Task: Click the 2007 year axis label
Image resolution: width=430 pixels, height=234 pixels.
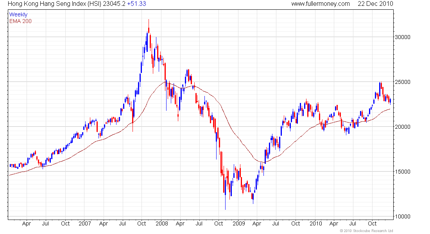Action: (85, 223)
